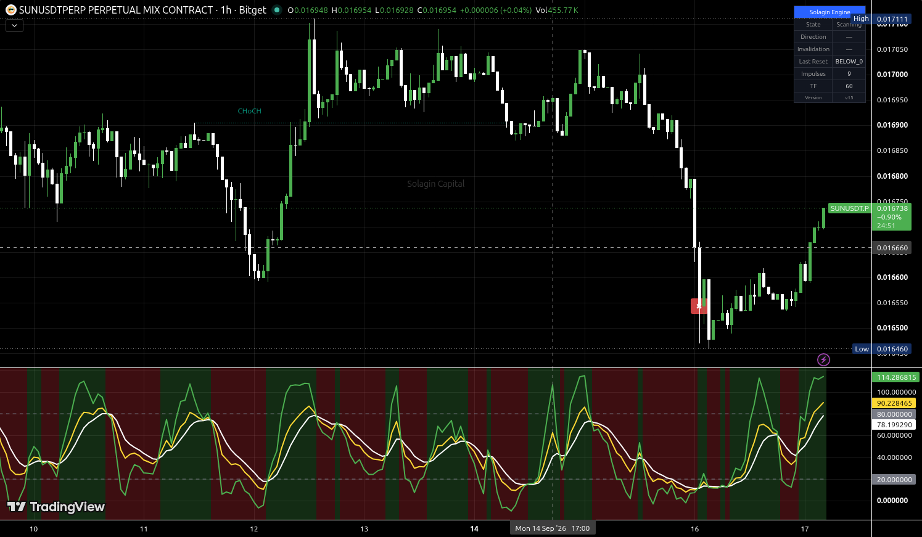
Task: Click date 12 on the time axis
Action: coord(254,529)
